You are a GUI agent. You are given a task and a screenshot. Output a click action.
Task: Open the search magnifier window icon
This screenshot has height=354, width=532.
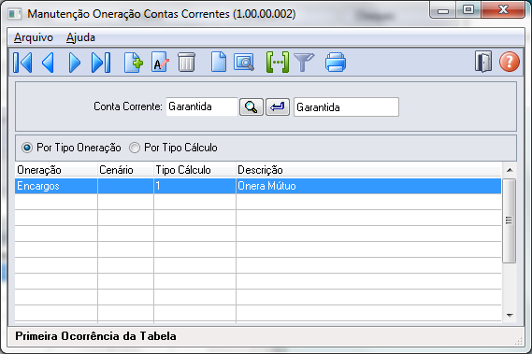[244, 63]
